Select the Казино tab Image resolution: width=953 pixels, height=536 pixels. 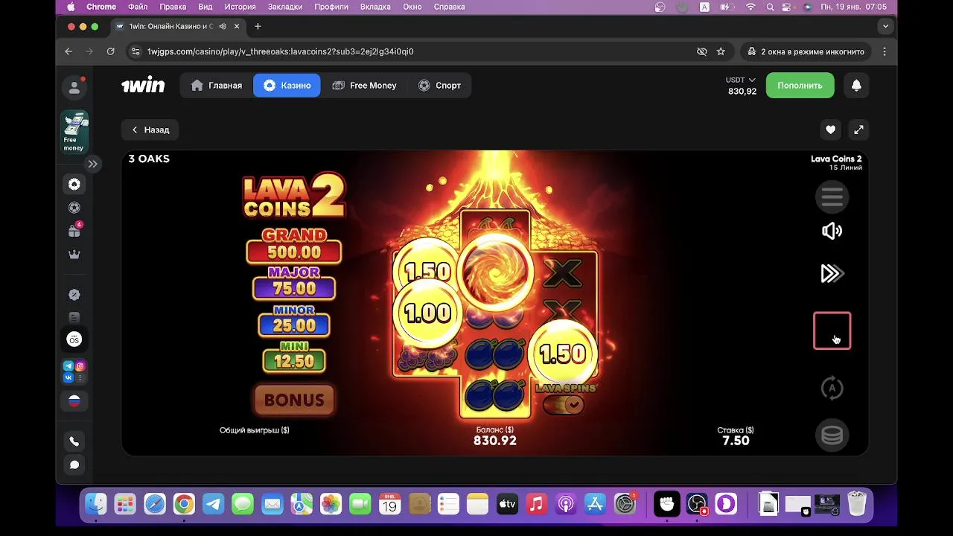click(x=287, y=86)
